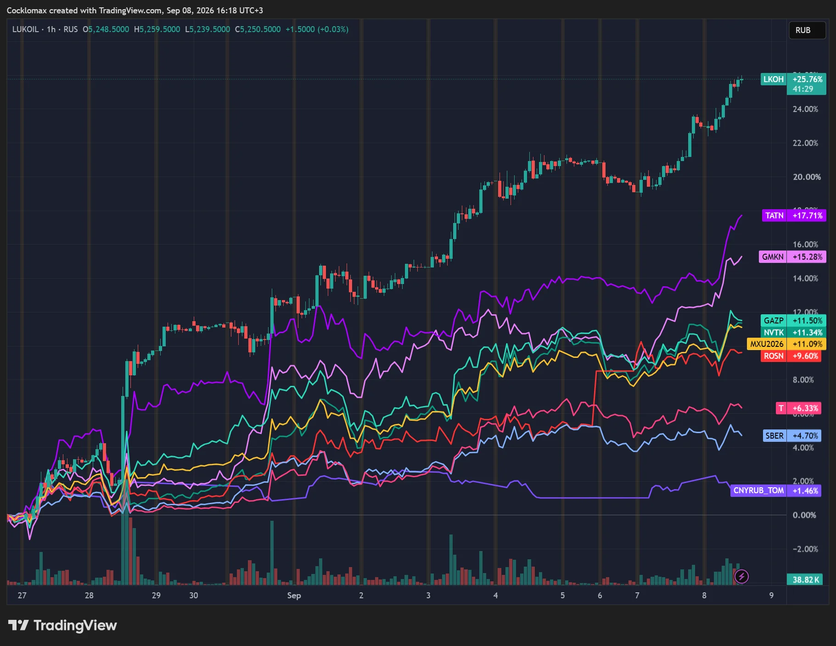The image size is (836, 646).
Task: Click the +11.50% value tag
Action: pos(807,321)
